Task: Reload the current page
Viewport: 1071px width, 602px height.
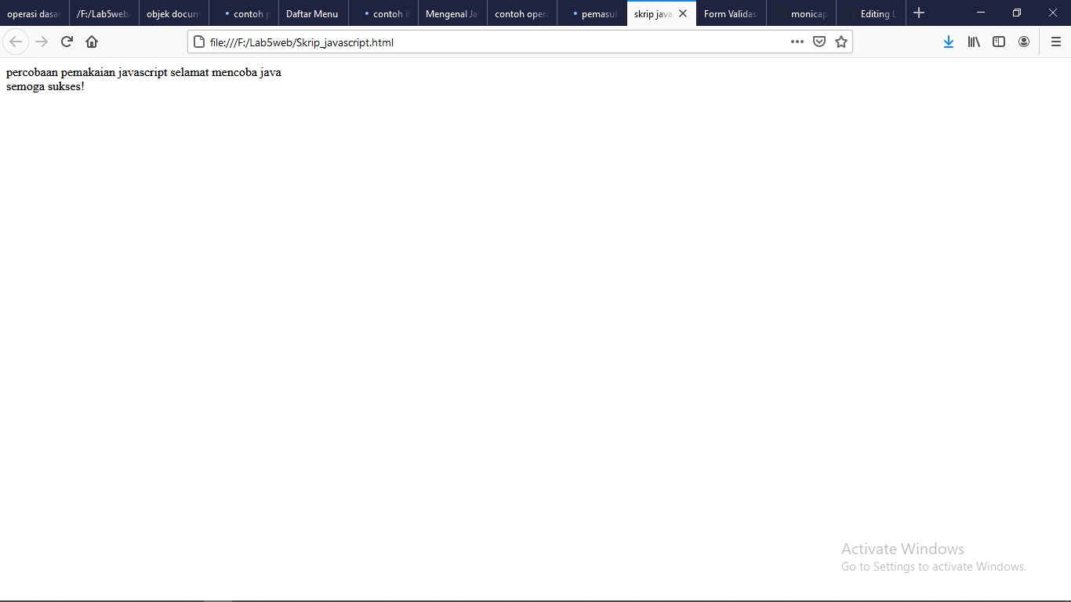Action: coord(66,41)
